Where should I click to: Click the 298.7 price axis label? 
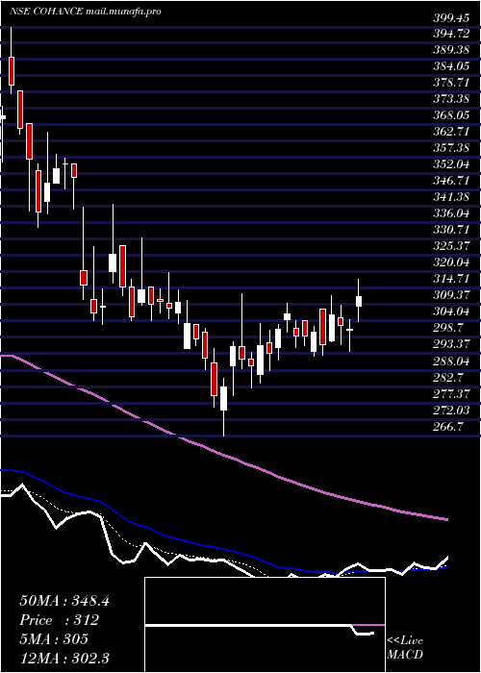[x=447, y=328]
